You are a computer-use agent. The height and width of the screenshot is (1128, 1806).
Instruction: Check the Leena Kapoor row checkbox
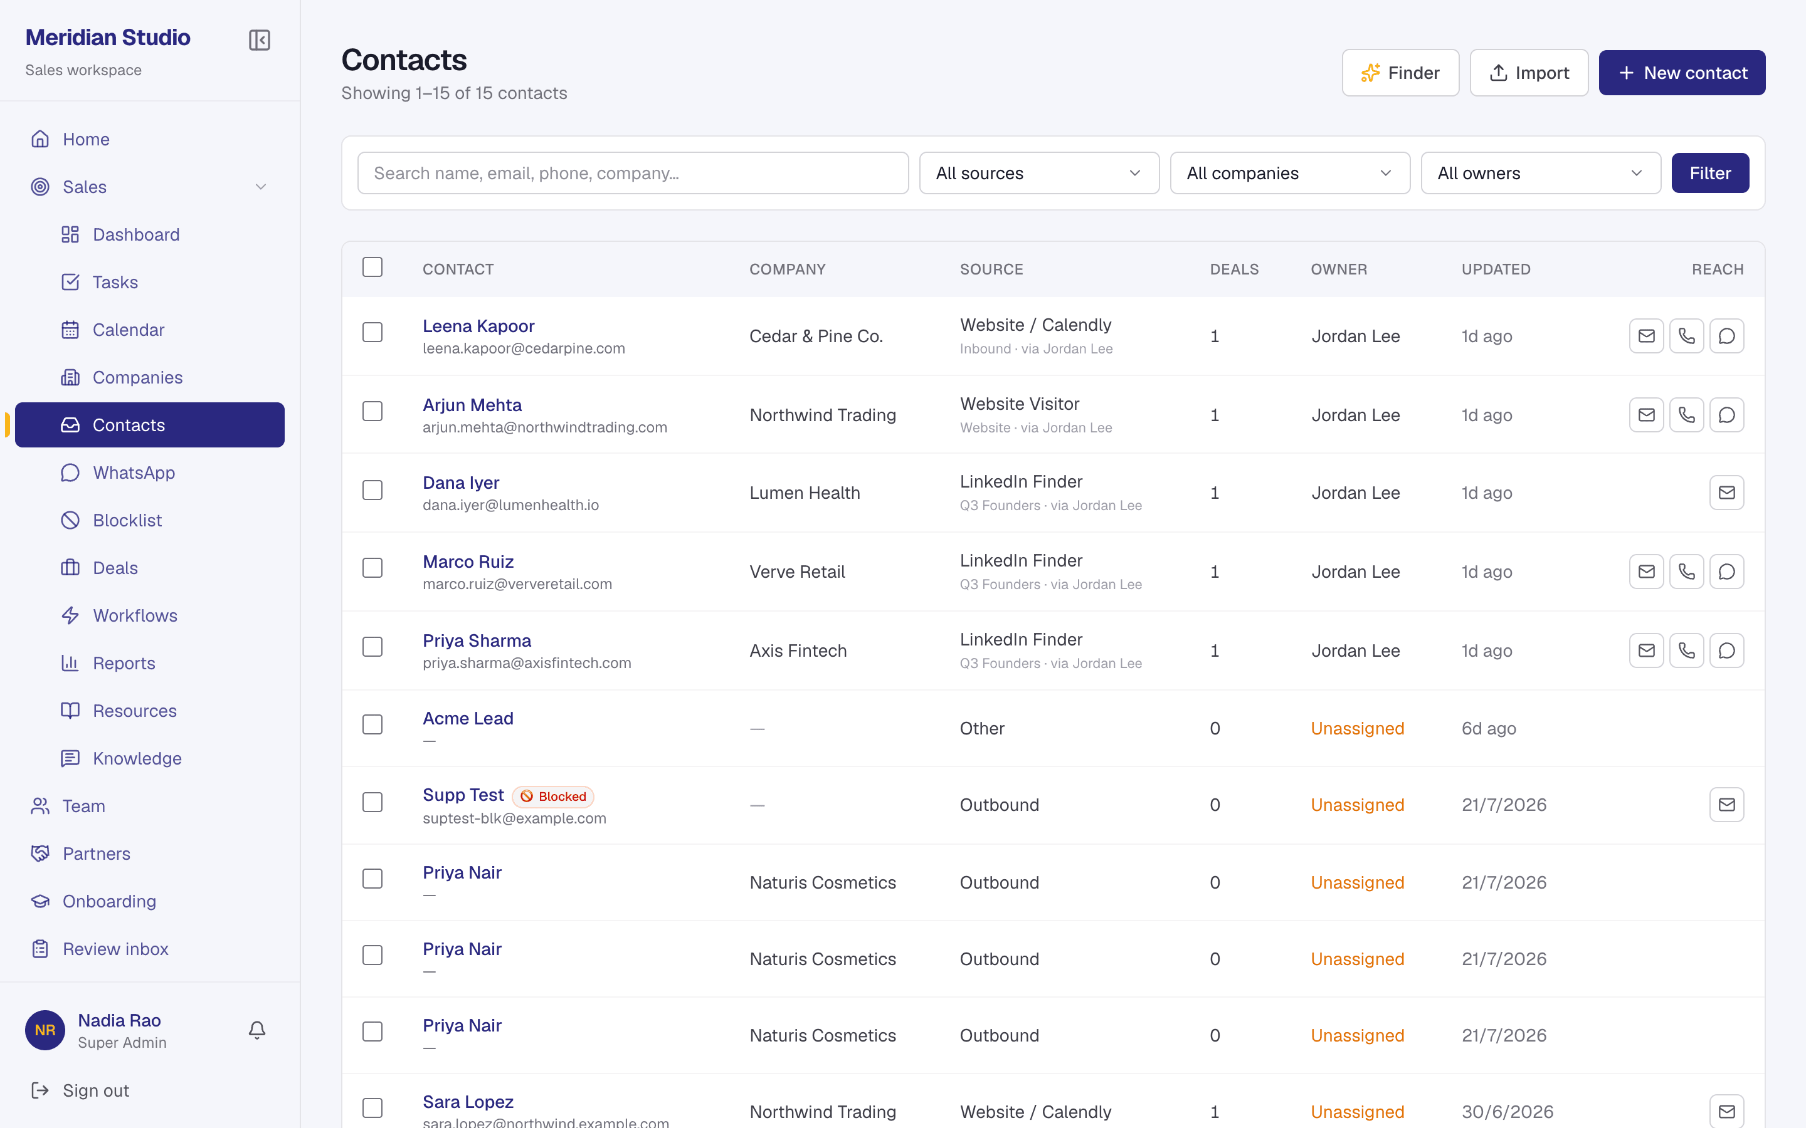tap(372, 332)
